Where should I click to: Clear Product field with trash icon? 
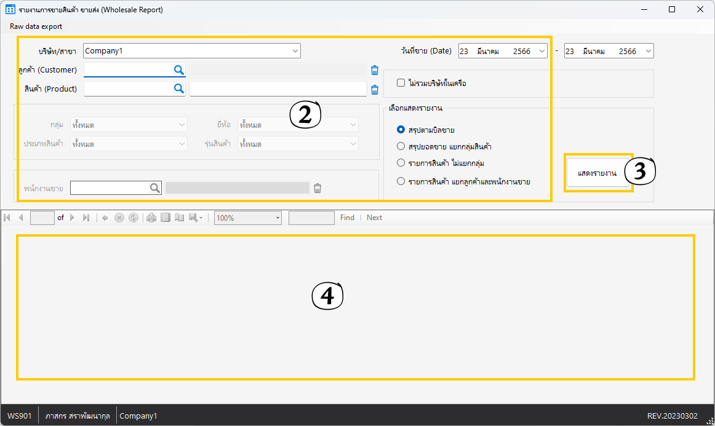[374, 90]
